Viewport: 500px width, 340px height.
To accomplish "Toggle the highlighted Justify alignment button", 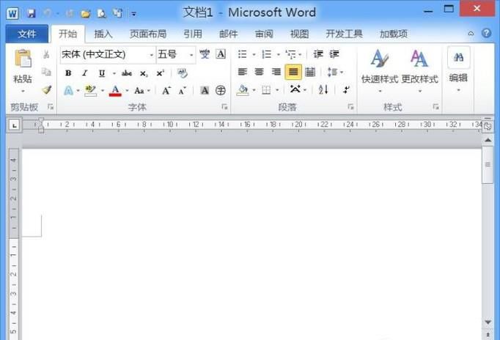I will point(293,72).
